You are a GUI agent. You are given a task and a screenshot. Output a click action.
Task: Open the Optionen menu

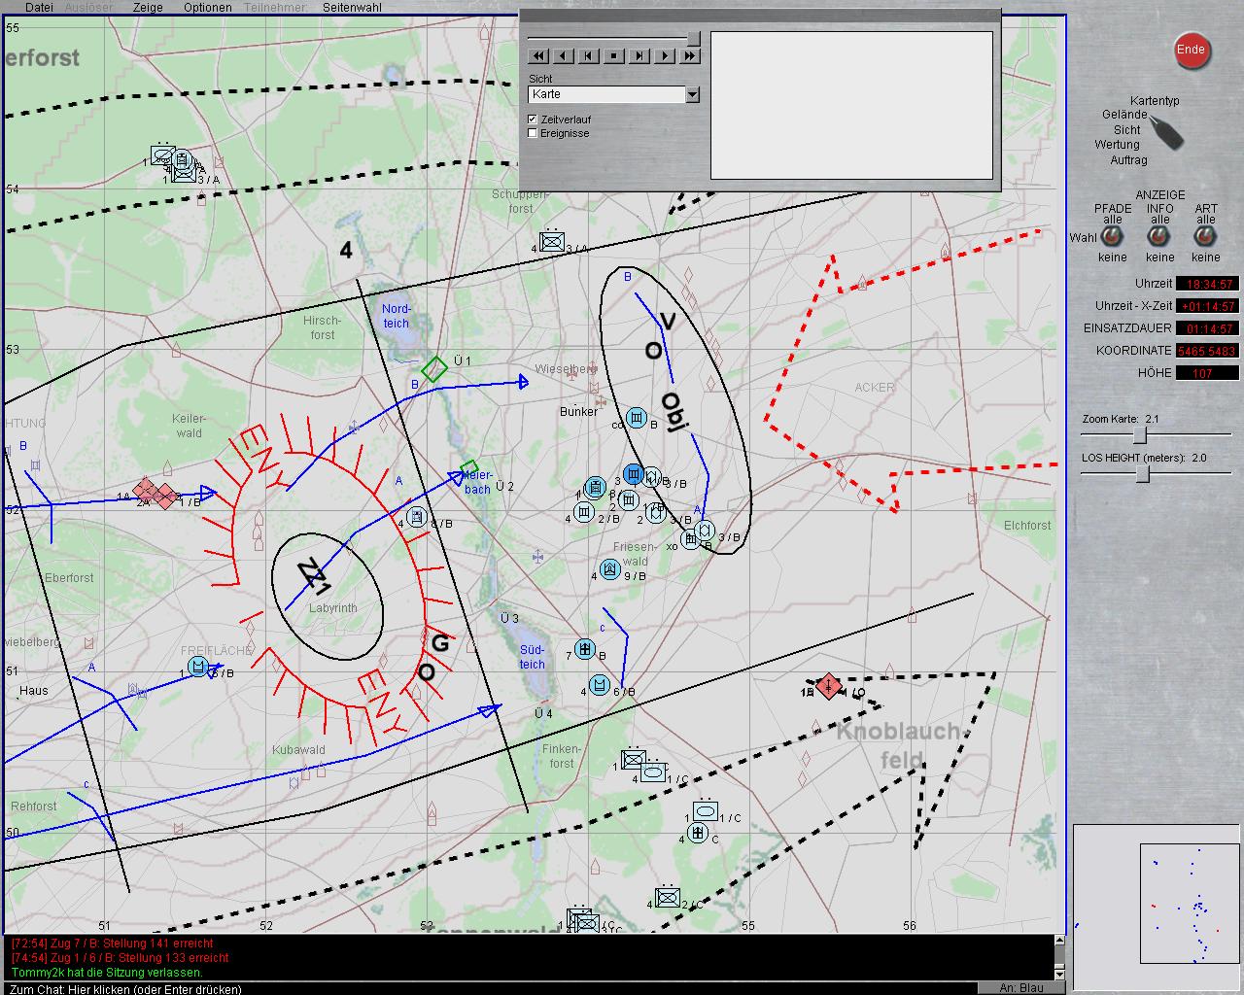point(208,7)
